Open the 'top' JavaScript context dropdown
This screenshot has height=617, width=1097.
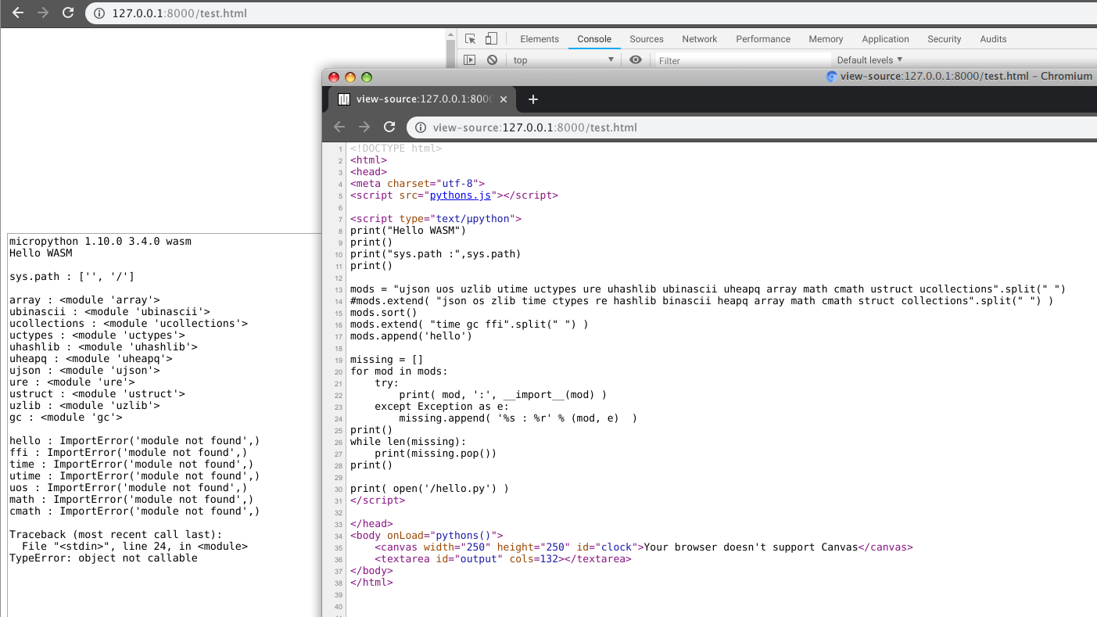[563, 60]
